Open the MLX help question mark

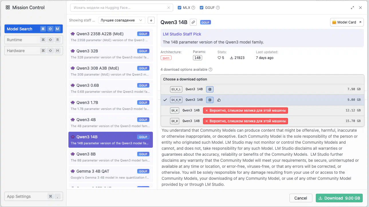(193, 8)
